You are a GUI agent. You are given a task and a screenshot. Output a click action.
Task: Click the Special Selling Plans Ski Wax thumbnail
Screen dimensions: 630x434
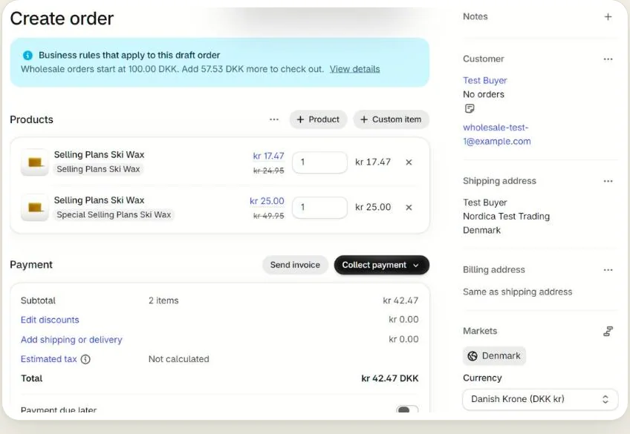[x=35, y=208]
